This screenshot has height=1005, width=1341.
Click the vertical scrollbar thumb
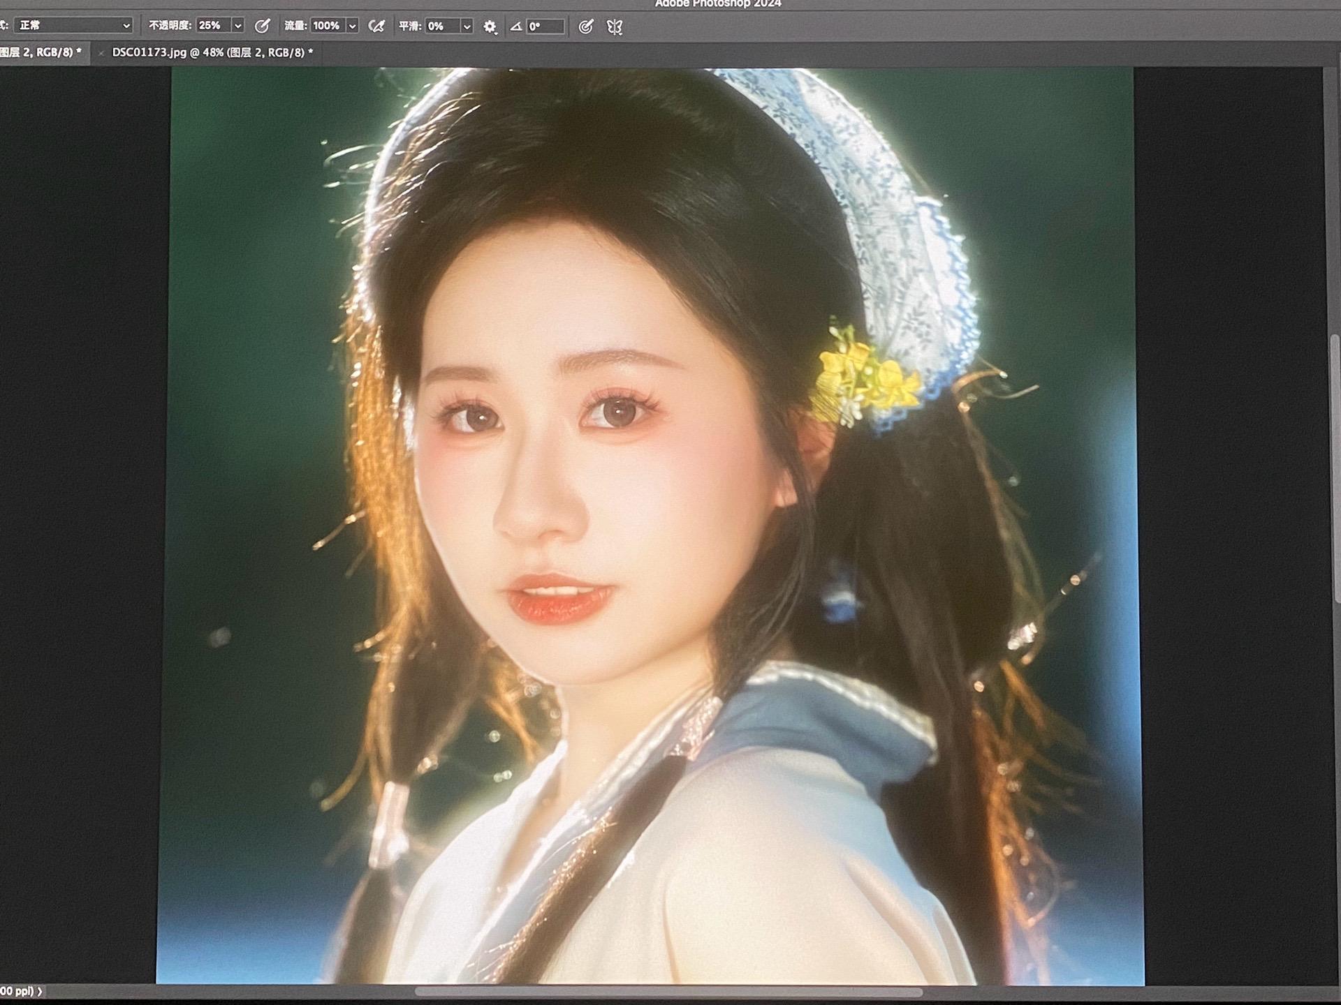pos(1335,466)
